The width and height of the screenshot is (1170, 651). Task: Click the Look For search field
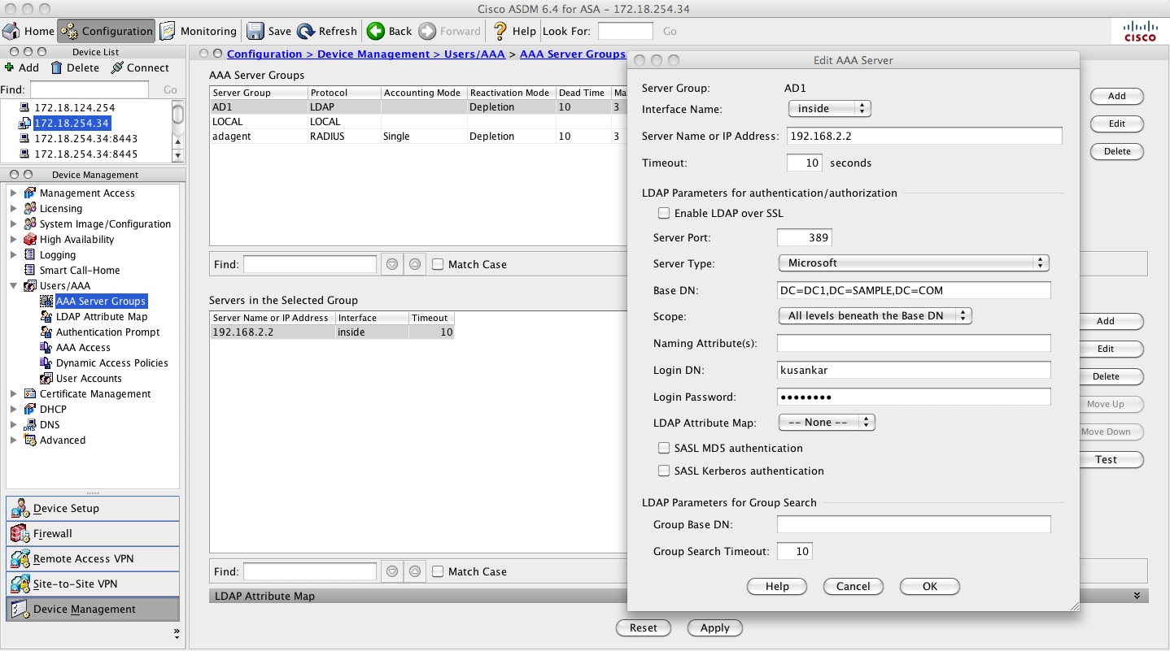click(x=625, y=31)
